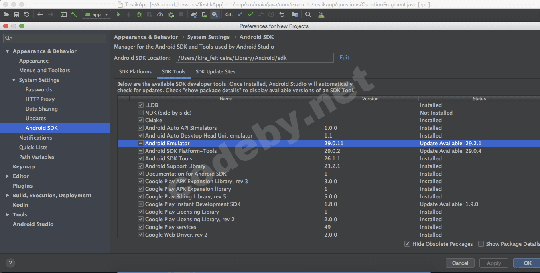Select Notifications in settings tree
540x273 pixels.
36,138
